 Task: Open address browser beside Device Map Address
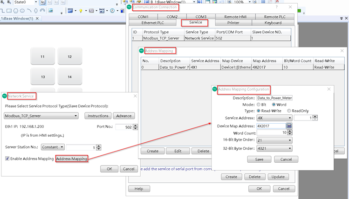[x=289, y=126]
